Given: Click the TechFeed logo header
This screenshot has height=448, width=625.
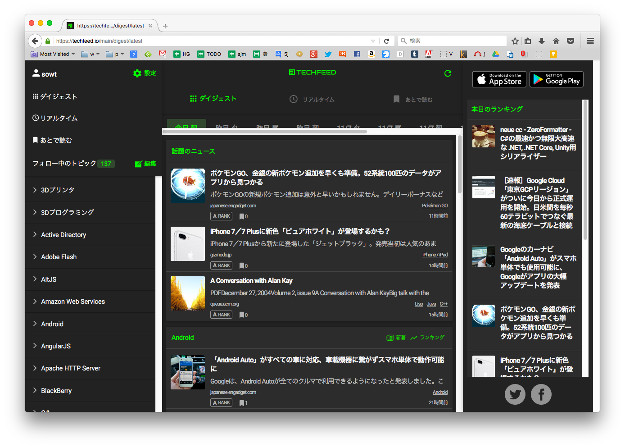Looking at the screenshot, I should (312, 72).
